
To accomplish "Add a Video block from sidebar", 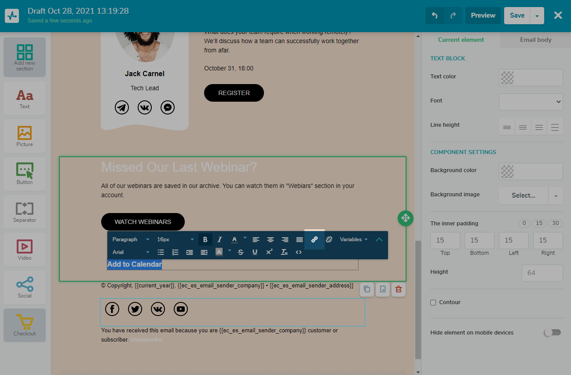I will tap(25, 250).
